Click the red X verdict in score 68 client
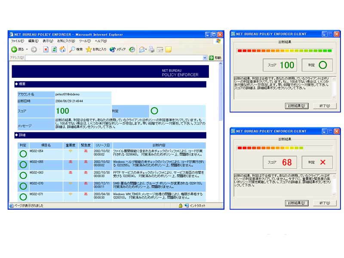The width and height of the screenshot is (344, 258). (323, 163)
